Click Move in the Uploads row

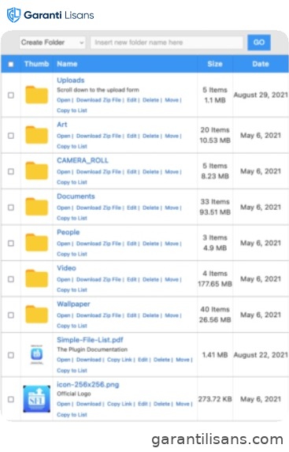172,100
